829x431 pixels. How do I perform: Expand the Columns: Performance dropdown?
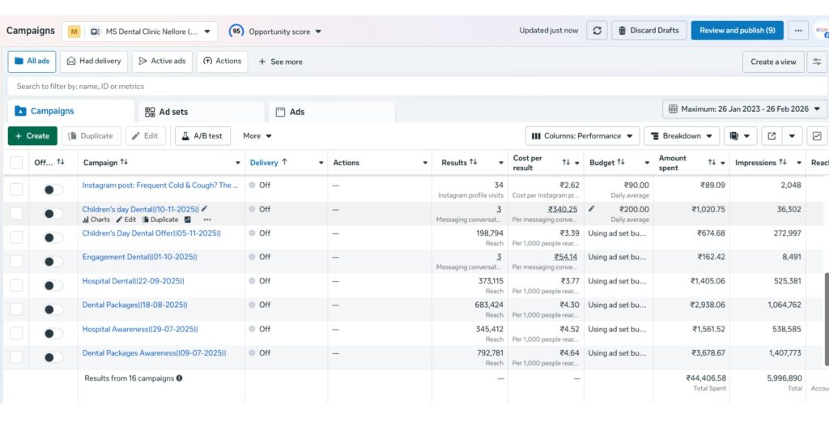pos(582,136)
